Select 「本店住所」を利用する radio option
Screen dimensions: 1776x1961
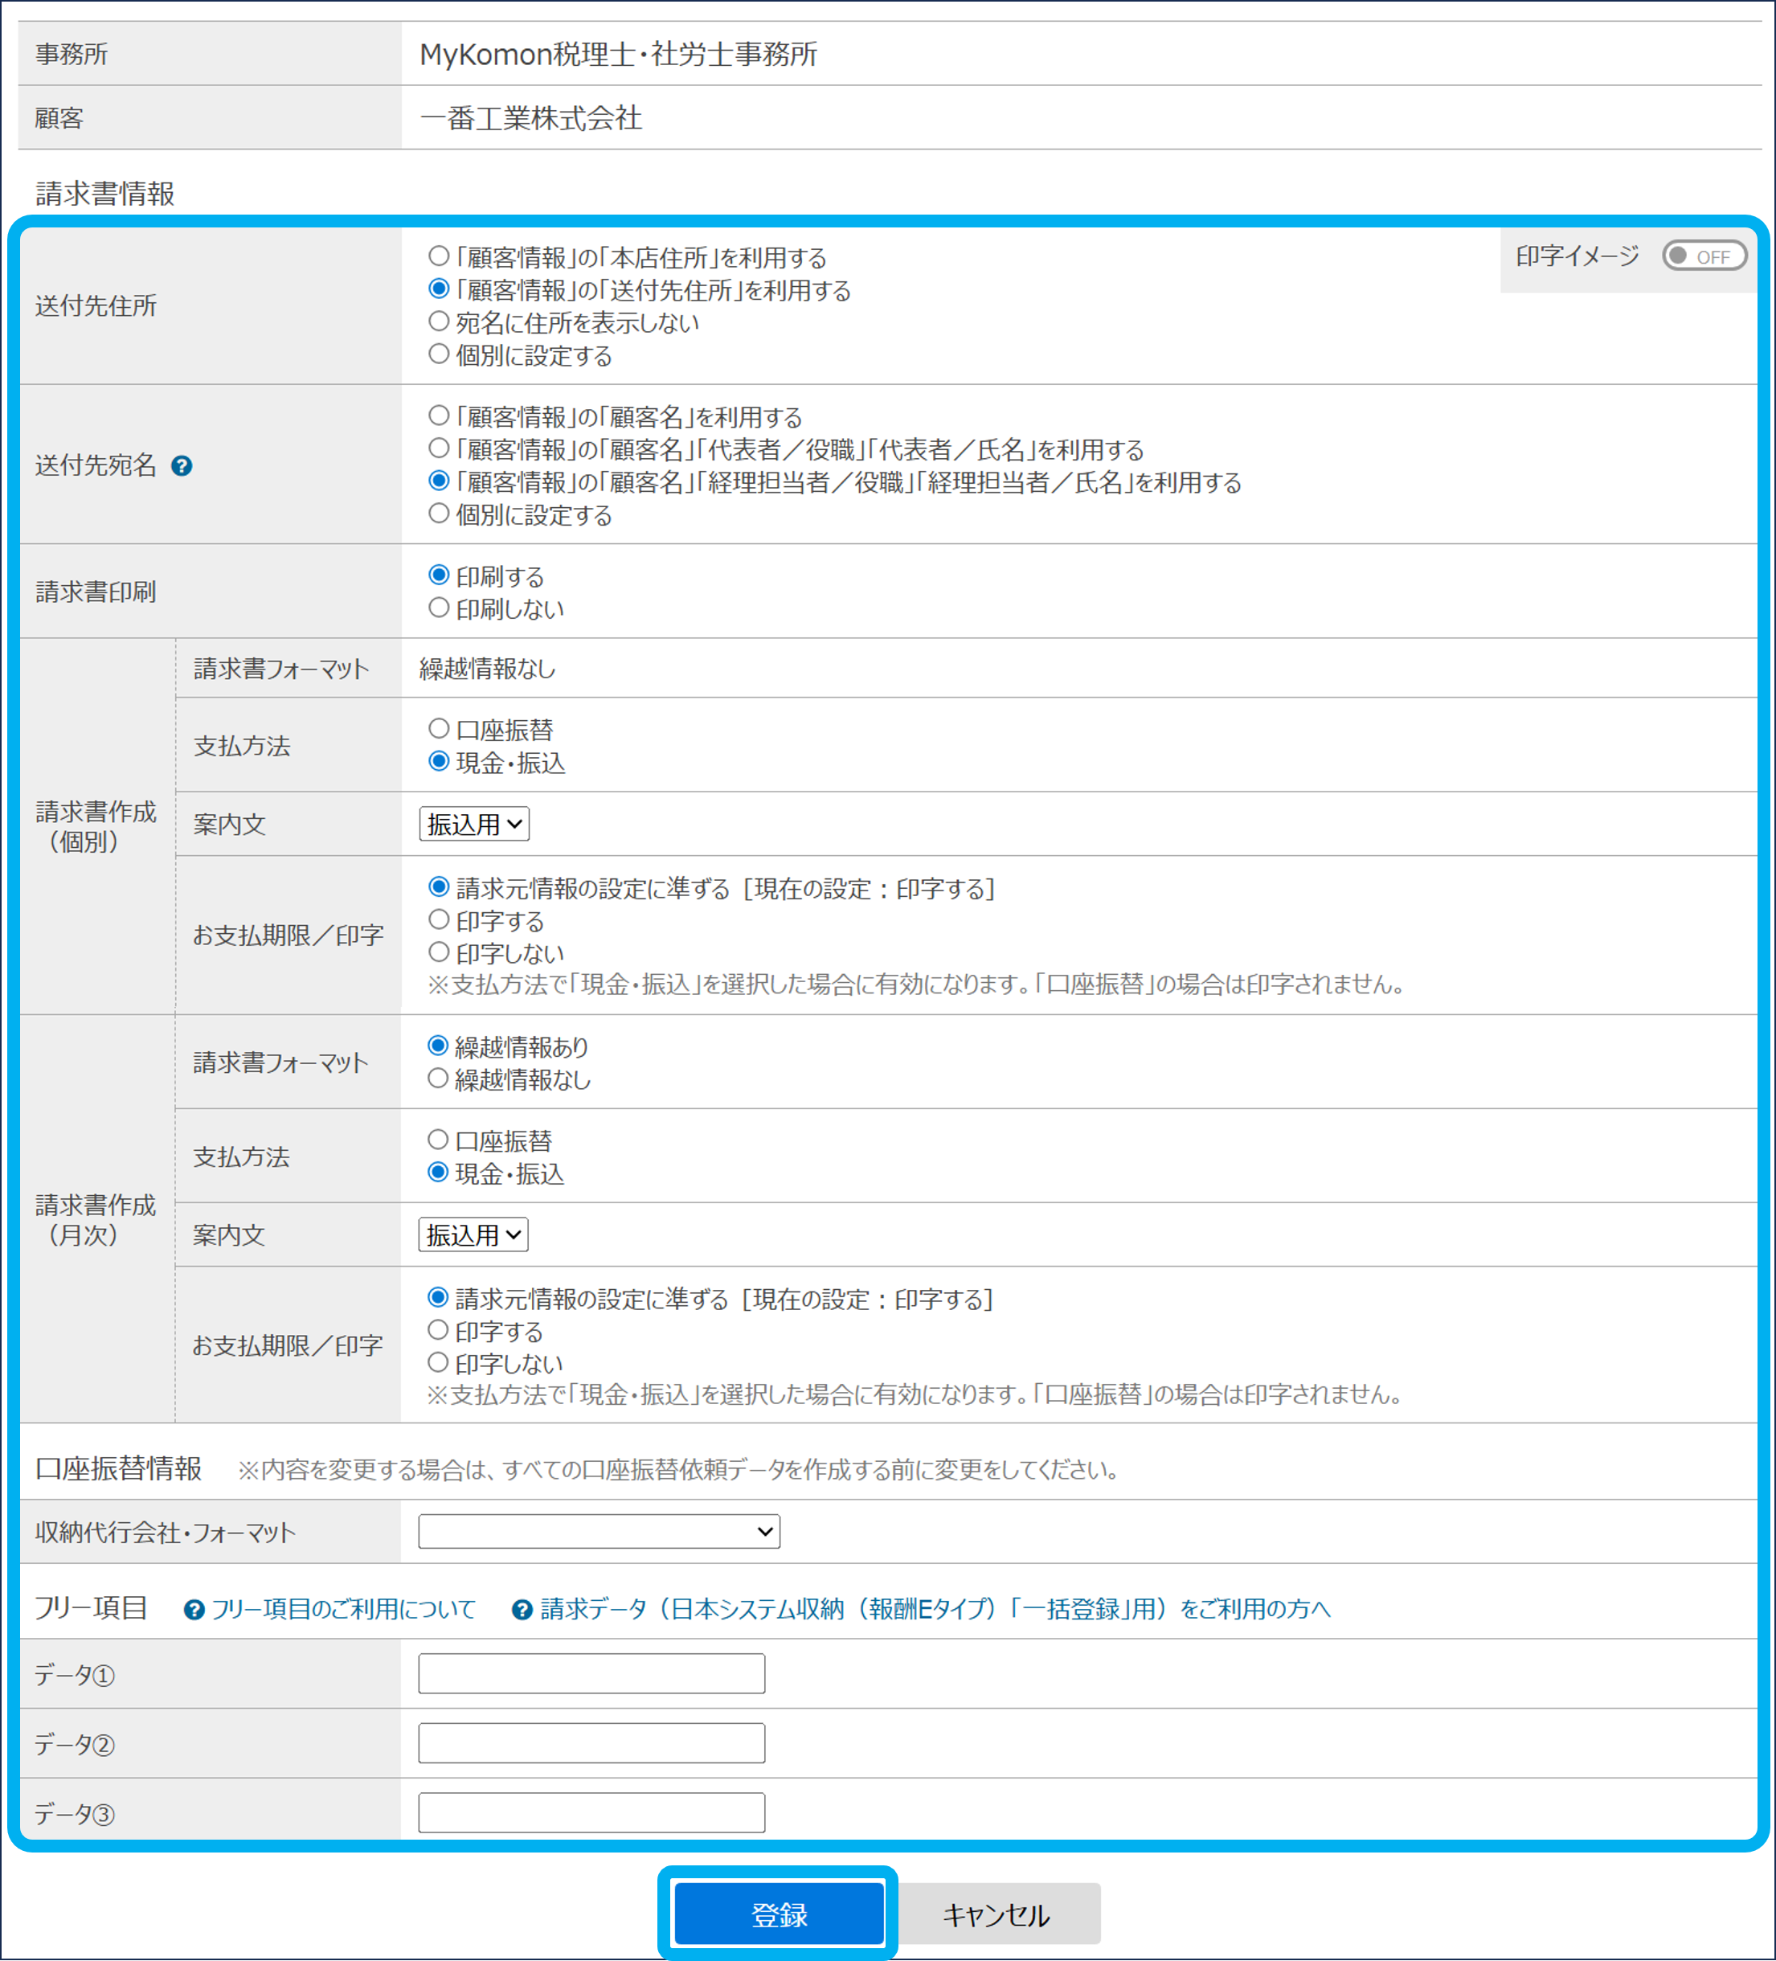coord(439,256)
